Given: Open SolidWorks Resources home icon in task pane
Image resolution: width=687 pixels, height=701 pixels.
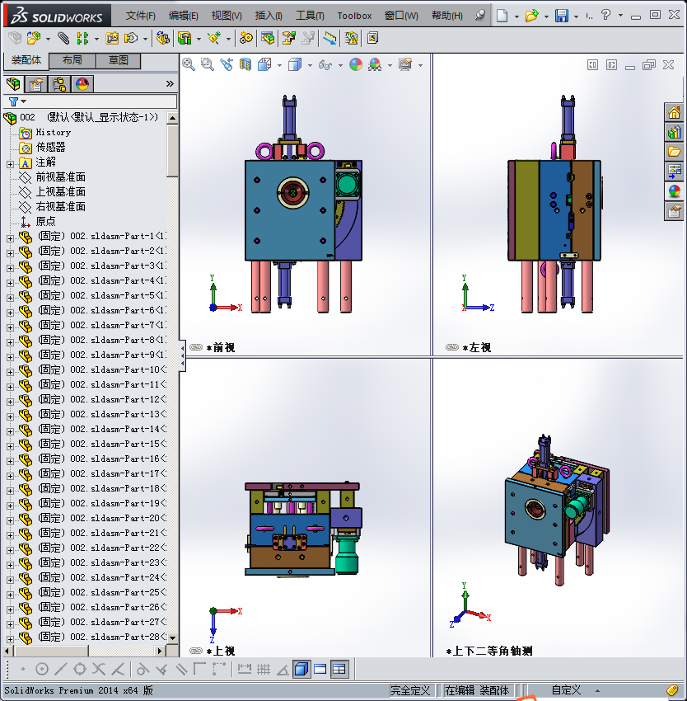Looking at the screenshot, I should point(674,112).
